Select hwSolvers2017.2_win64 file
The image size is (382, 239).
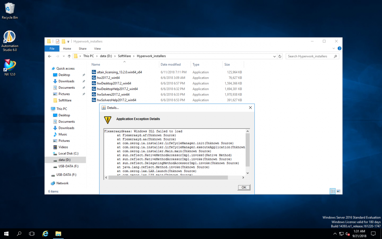click(x=113, y=94)
